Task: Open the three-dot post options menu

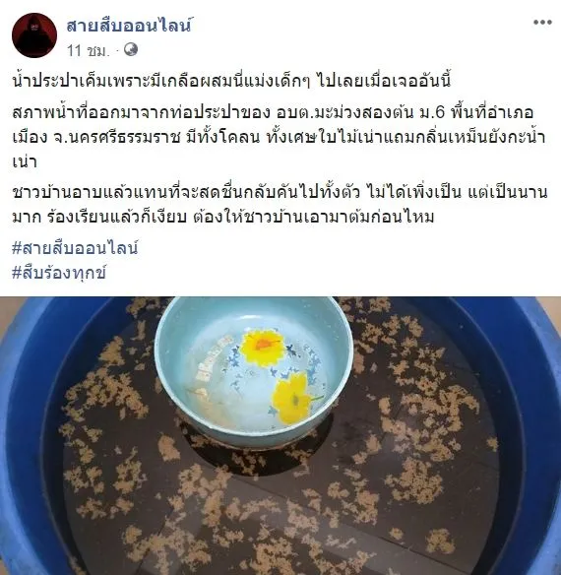Action: click(542, 23)
